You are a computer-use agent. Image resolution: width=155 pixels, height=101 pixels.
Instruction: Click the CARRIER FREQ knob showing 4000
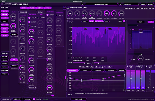point(140,58)
